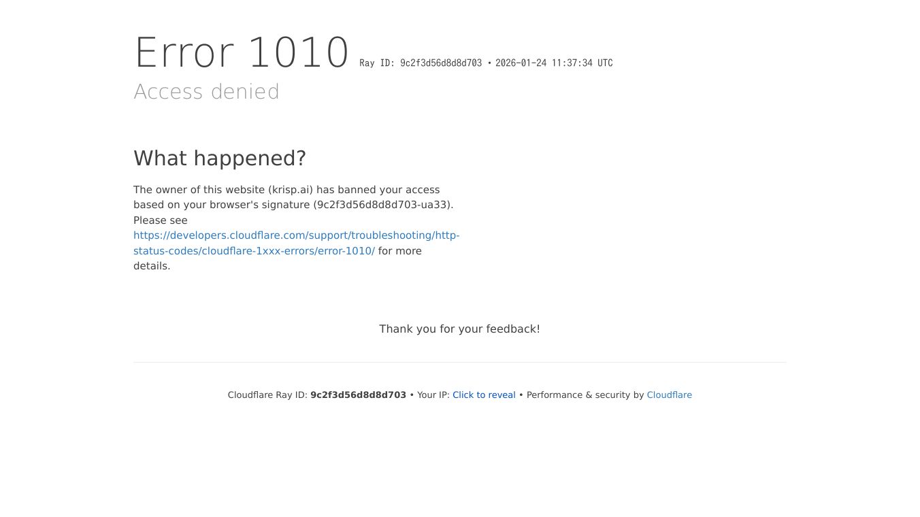
Task: Click the Error 1010 heading
Action: 242,52
